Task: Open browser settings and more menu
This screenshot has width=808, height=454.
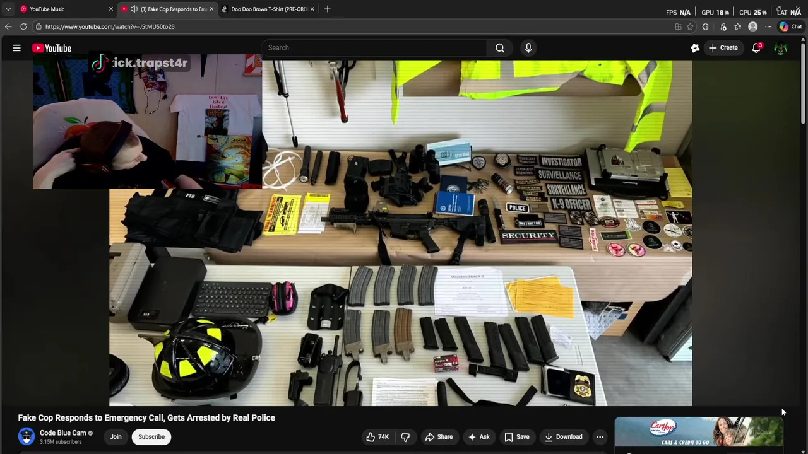Action: [x=768, y=26]
